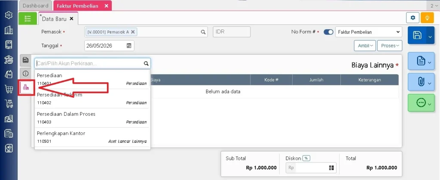Open the general ledger book icon in the sidebar
The image size is (440, 180).
(x=9, y=44)
